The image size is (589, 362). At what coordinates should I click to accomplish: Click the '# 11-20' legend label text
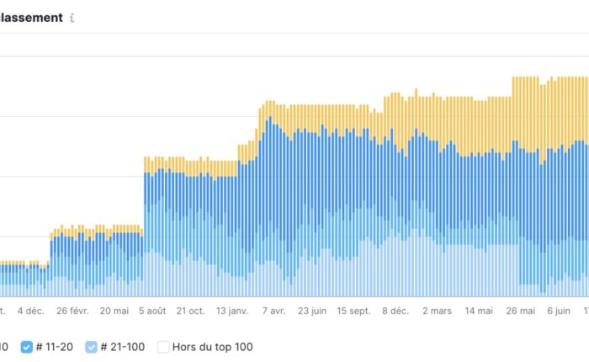55,346
